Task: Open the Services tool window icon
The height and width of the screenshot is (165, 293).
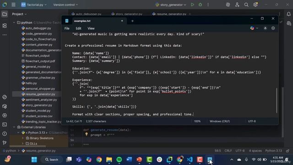Action: 5,115
